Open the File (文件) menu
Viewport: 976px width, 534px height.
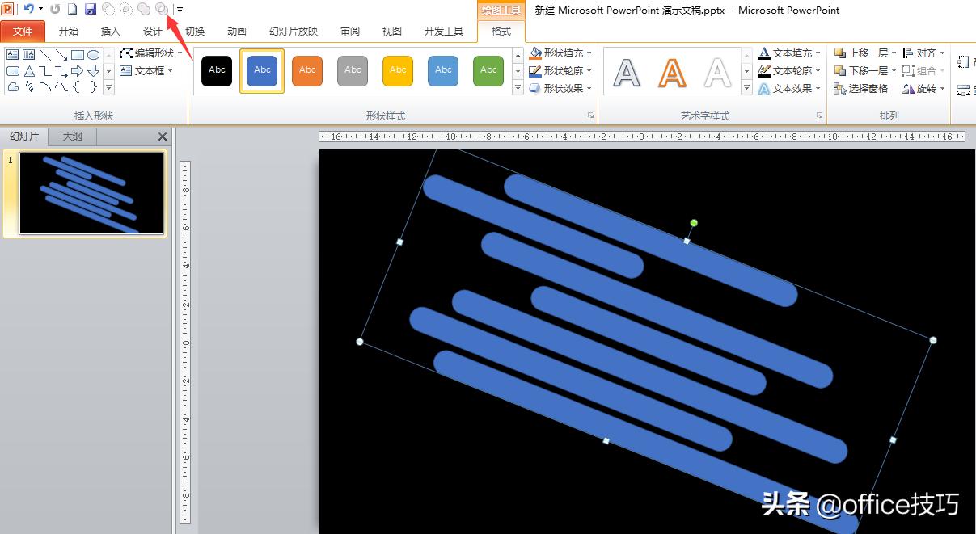(x=23, y=32)
